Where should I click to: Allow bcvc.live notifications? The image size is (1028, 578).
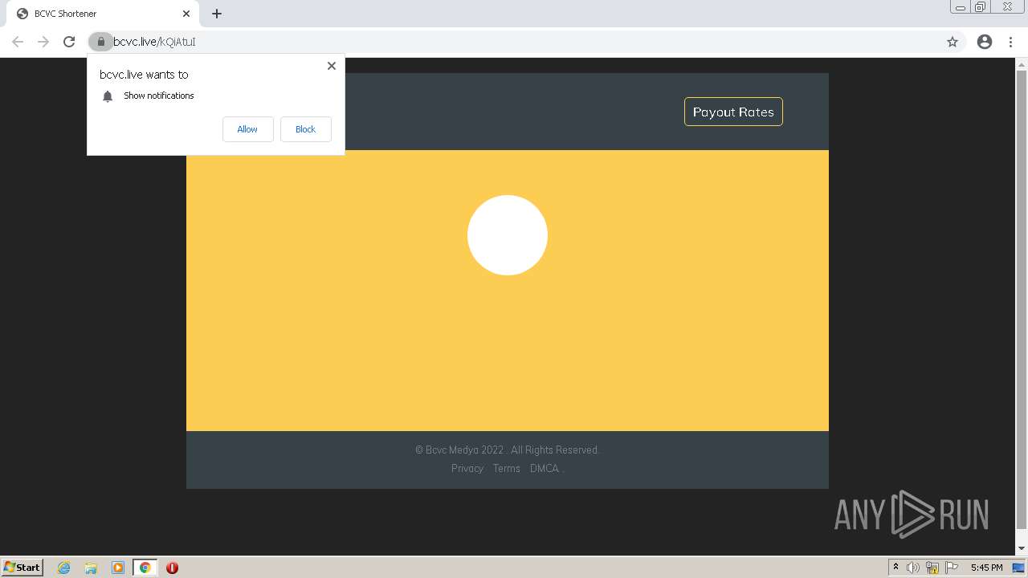click(x=247, y=129)
